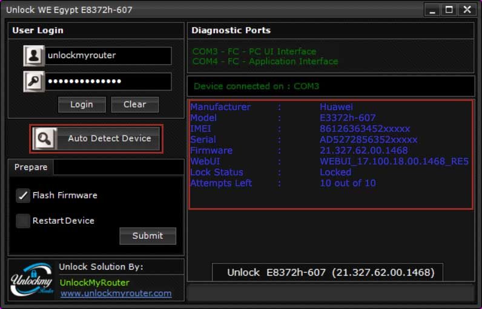Select COM4 - FC - Application Interface line
The image size is (482, 309).
tap(265, 61)
